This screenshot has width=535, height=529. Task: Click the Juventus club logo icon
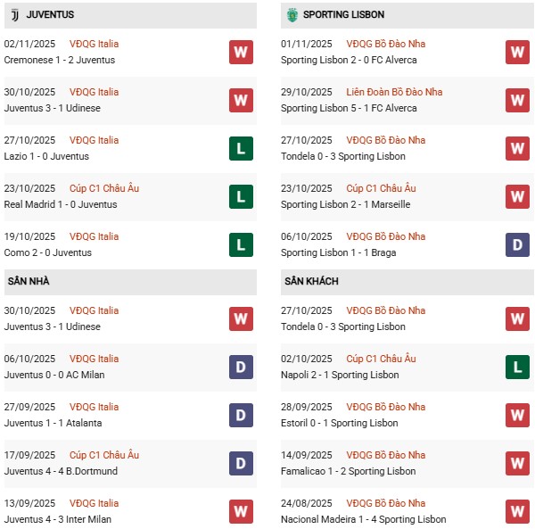pyautogui.click(x=13, y=15)
